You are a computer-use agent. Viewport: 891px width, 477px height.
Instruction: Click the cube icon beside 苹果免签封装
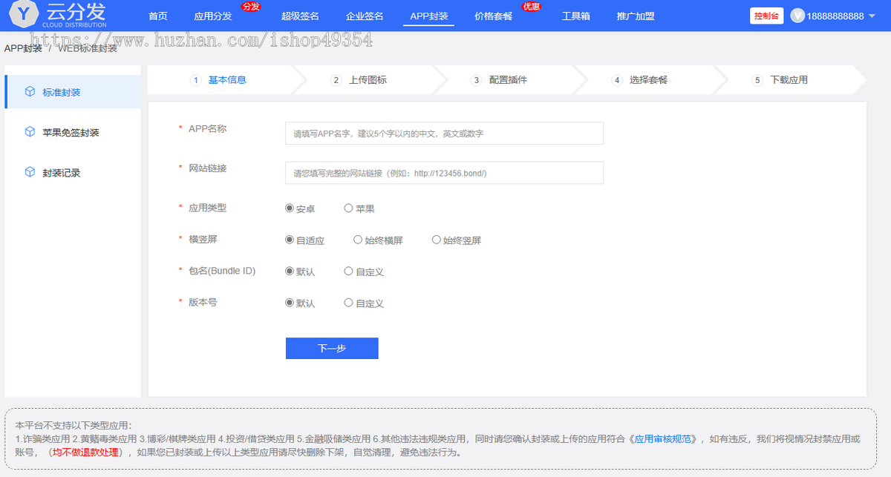click(x=30, y=132)
